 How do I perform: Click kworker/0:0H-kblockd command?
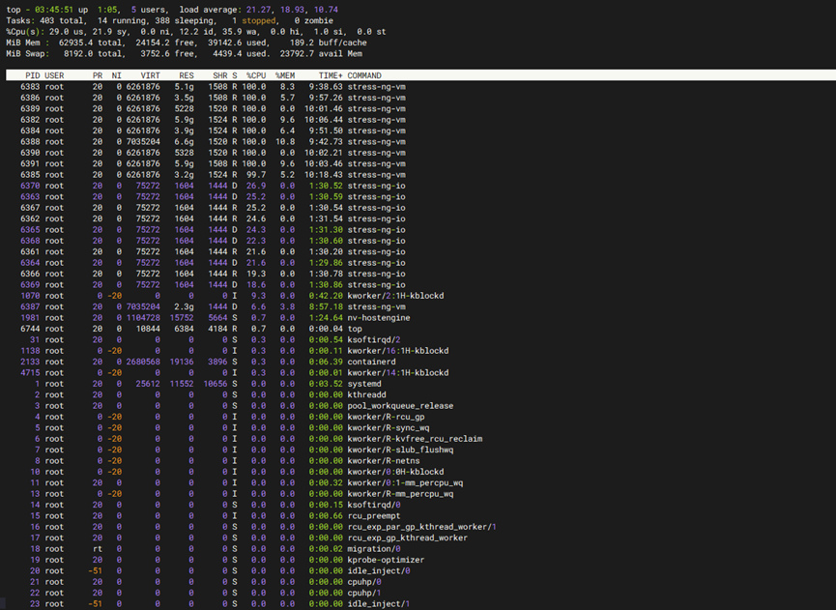coord(395,472)
